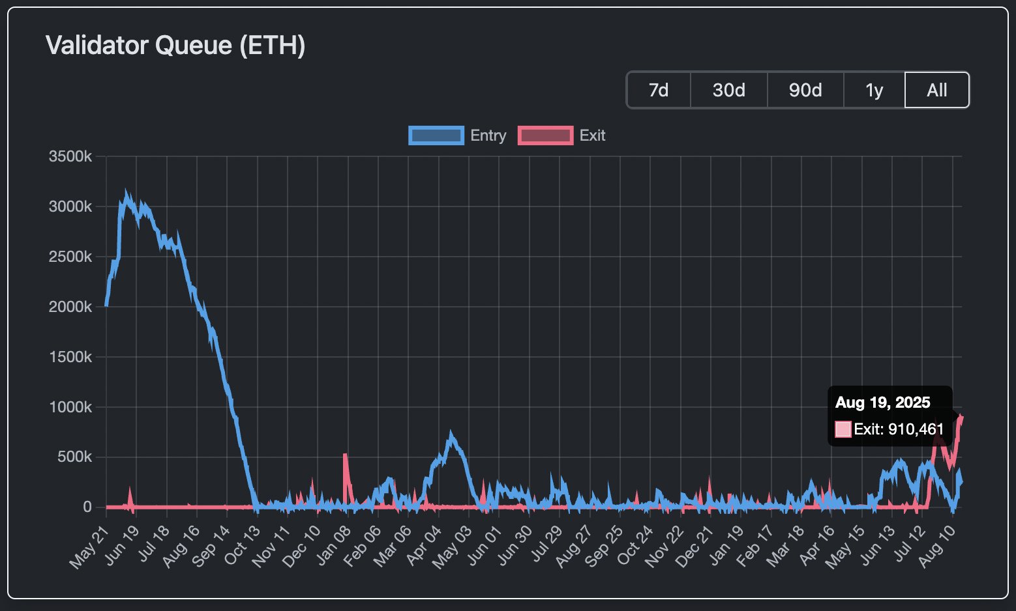Click the Validator Queue (ETH) chart title
The height and width of the screenshot is (611, 1016).
coord(176,45)
